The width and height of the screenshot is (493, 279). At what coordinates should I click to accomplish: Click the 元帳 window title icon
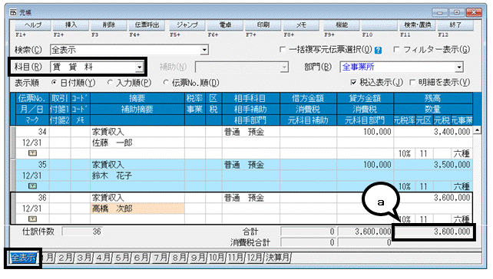click(13, 12)
